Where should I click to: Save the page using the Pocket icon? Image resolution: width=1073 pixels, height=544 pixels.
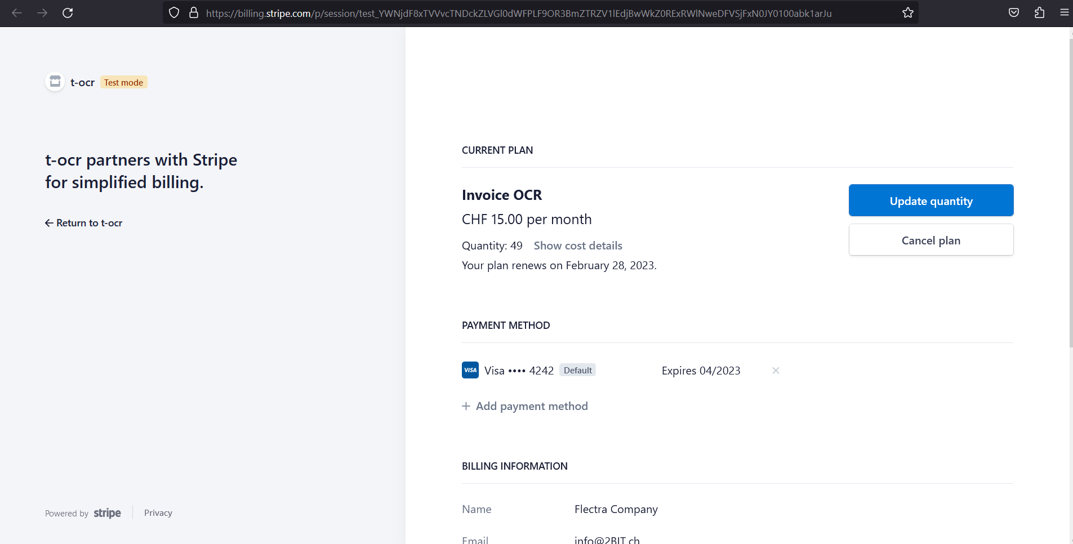pyautogui.click(x=1014, y=12)
